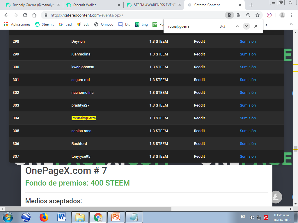Open Sumisión link for Rashford

click(248, 143)
